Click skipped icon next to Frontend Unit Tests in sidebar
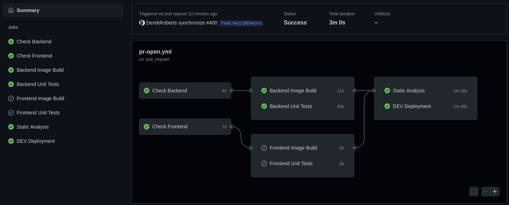This screenshot has width=509, height=205. (x=11, y=113)
